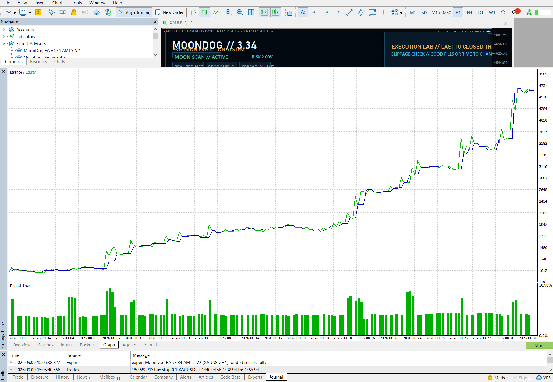Open the new chart icon

point(8,12)
